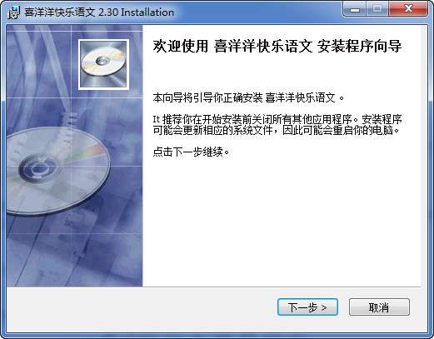This screenshot has width=434, height=339.
Task: Proceed with the 下一步 > button
Action: [307, 307]
